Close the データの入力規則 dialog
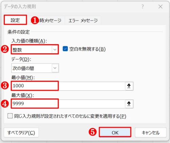Screen dimensions: 170x143 point(160,7)
